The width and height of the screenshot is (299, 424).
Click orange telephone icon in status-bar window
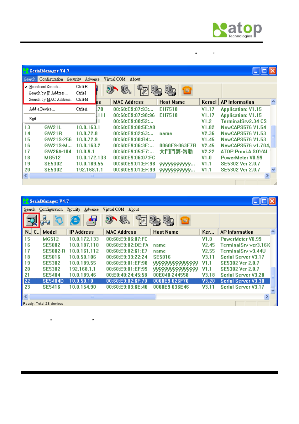click(185, 220)
